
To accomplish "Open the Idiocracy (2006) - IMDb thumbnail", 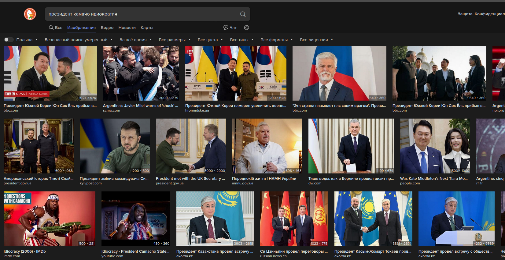I will (49, 219).
